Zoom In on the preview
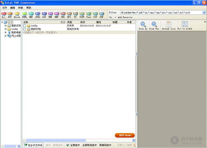This screenshot has width=207, height=148. pos(143,25)
